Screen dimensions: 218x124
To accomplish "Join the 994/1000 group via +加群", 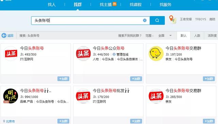I will [x=63, y=121].
